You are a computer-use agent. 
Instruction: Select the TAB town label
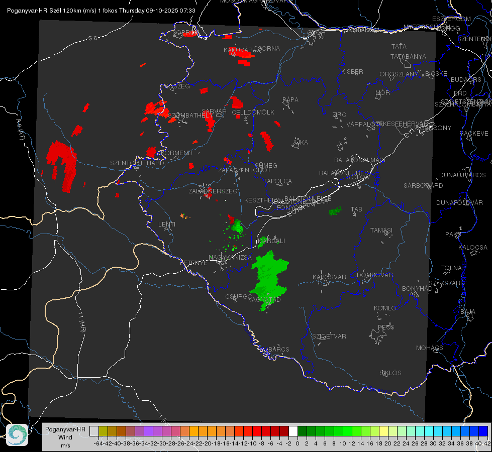click(x=356, y=209)
